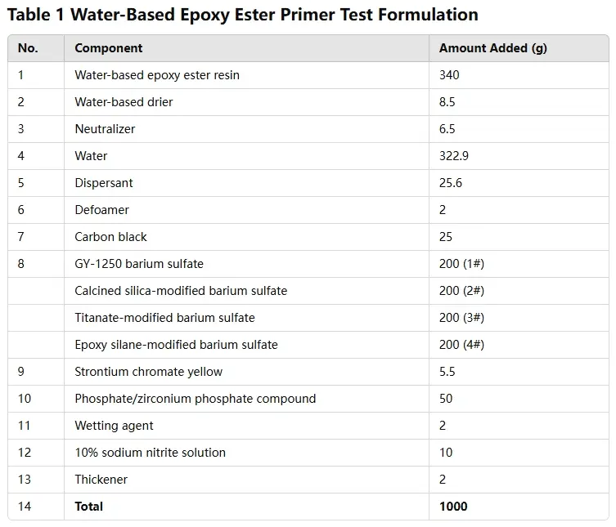Click the "Strontium chromate yellow" cell

(x=148, y=372)
